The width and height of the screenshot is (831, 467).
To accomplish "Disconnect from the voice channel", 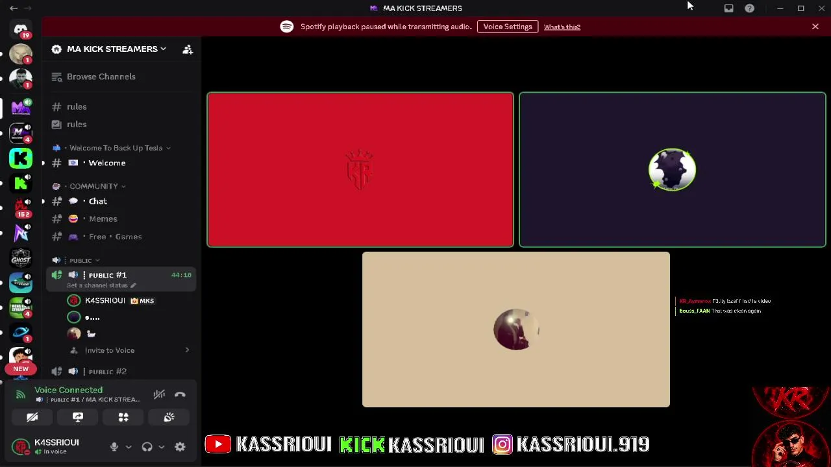I will point(180,394).
